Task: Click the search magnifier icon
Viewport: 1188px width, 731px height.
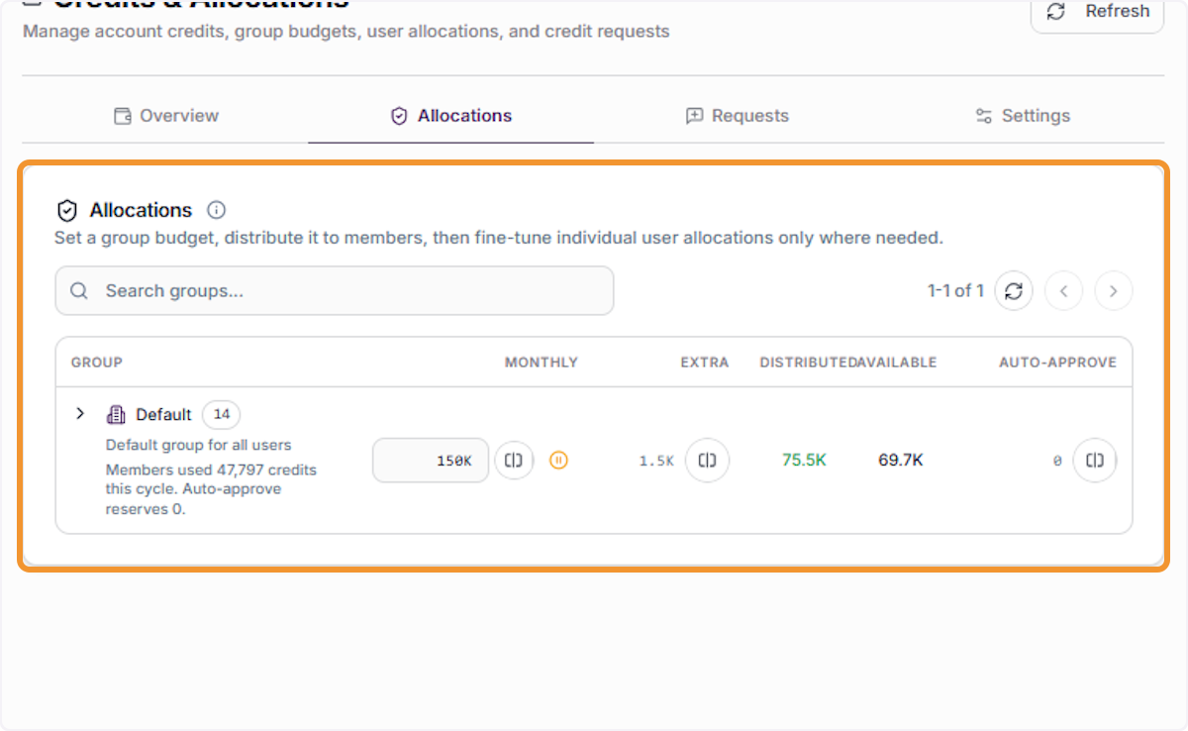Action: click(x=80, y=291)
